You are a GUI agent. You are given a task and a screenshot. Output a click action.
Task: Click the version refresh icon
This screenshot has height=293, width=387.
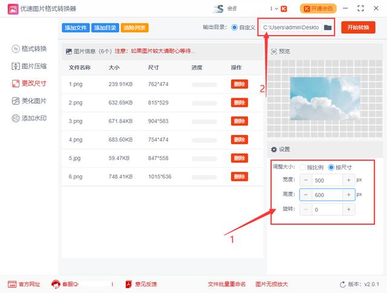coord(343,285)
